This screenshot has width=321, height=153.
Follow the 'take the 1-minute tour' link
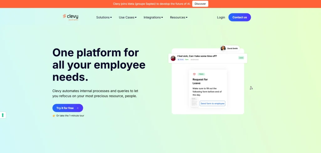pos(70,116)
